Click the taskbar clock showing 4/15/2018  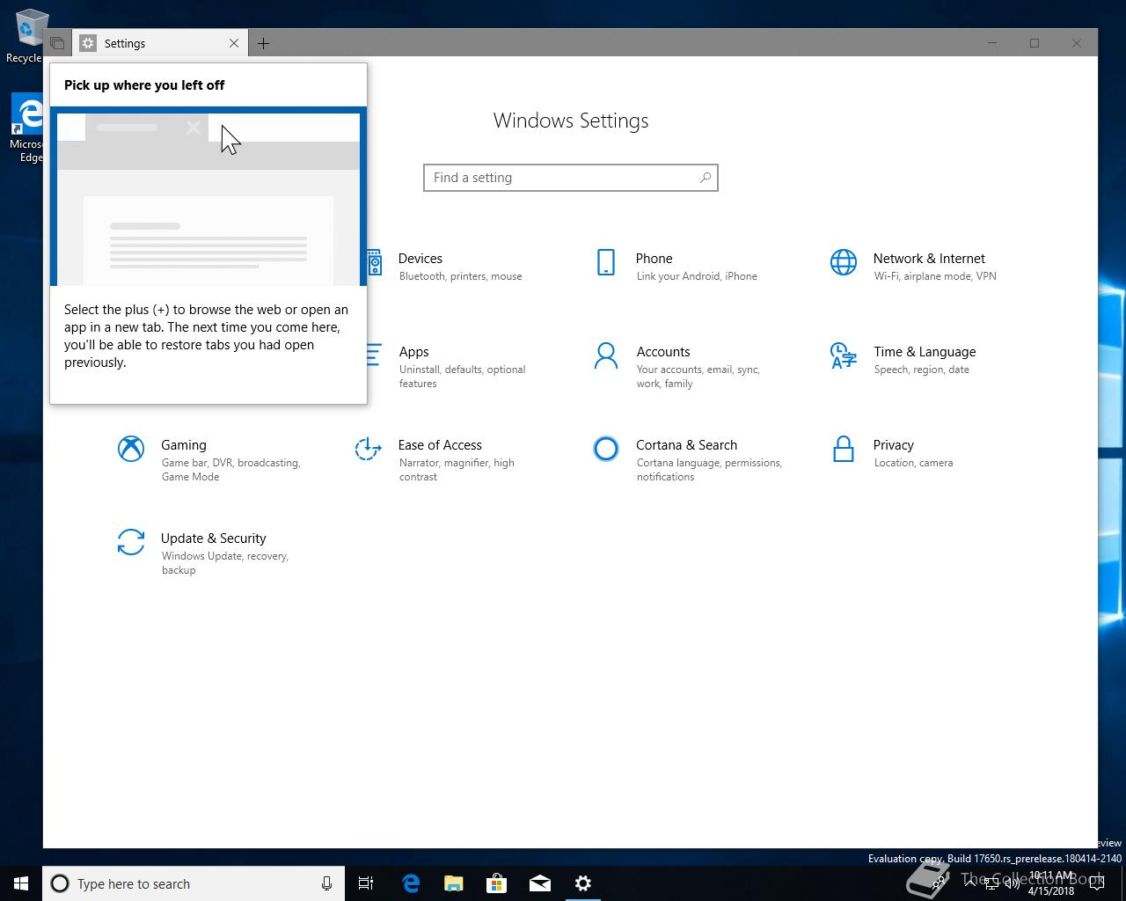click(x=1051, y=883)
